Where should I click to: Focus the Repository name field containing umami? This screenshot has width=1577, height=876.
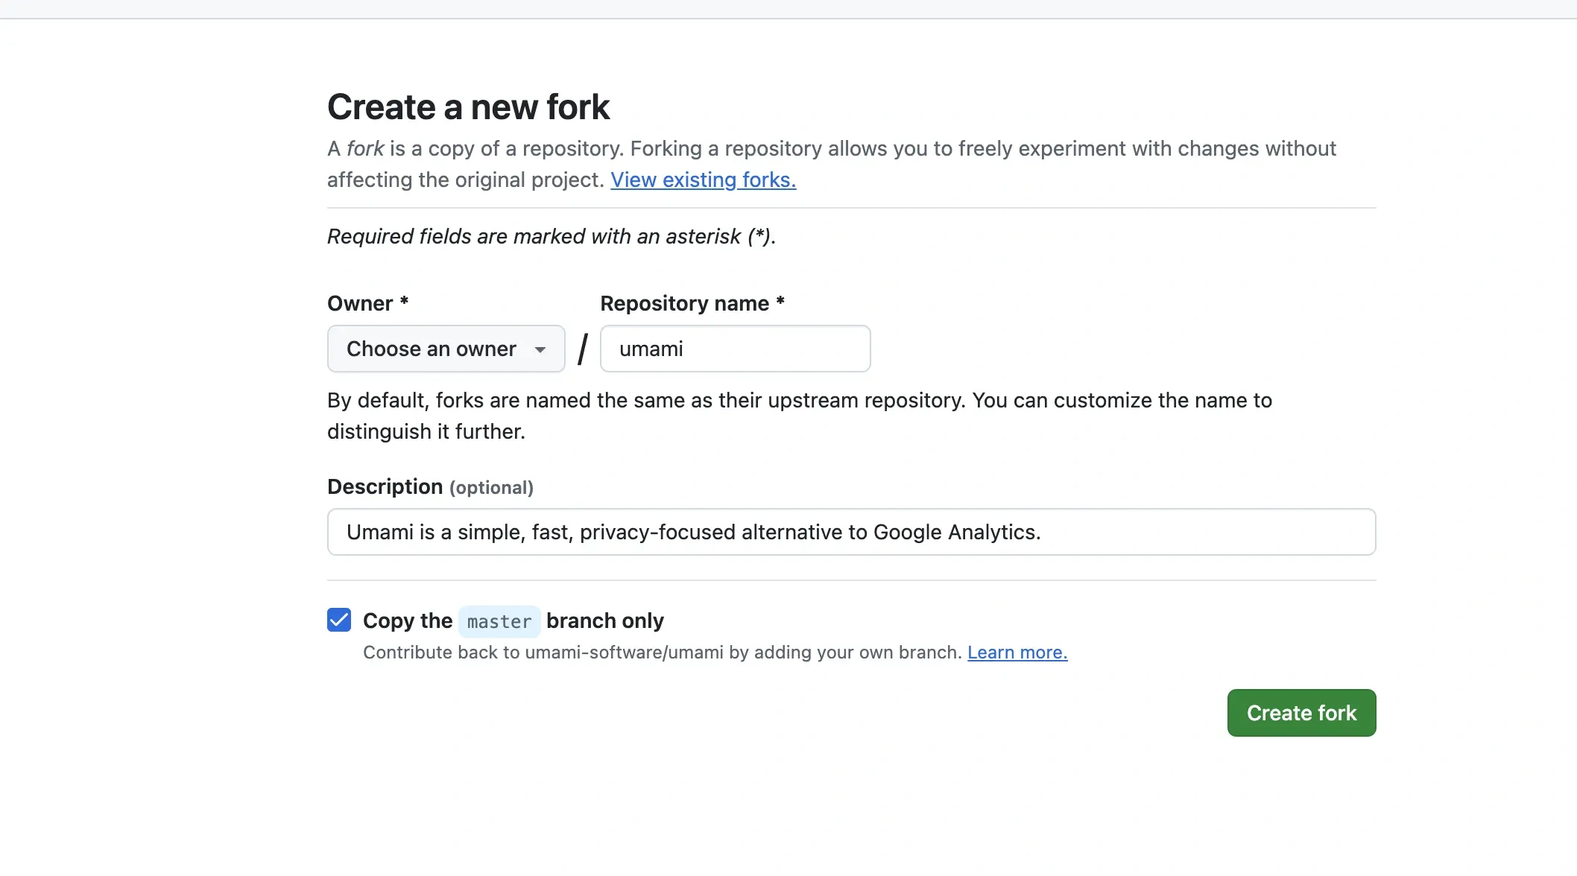[x=735, y=349]
